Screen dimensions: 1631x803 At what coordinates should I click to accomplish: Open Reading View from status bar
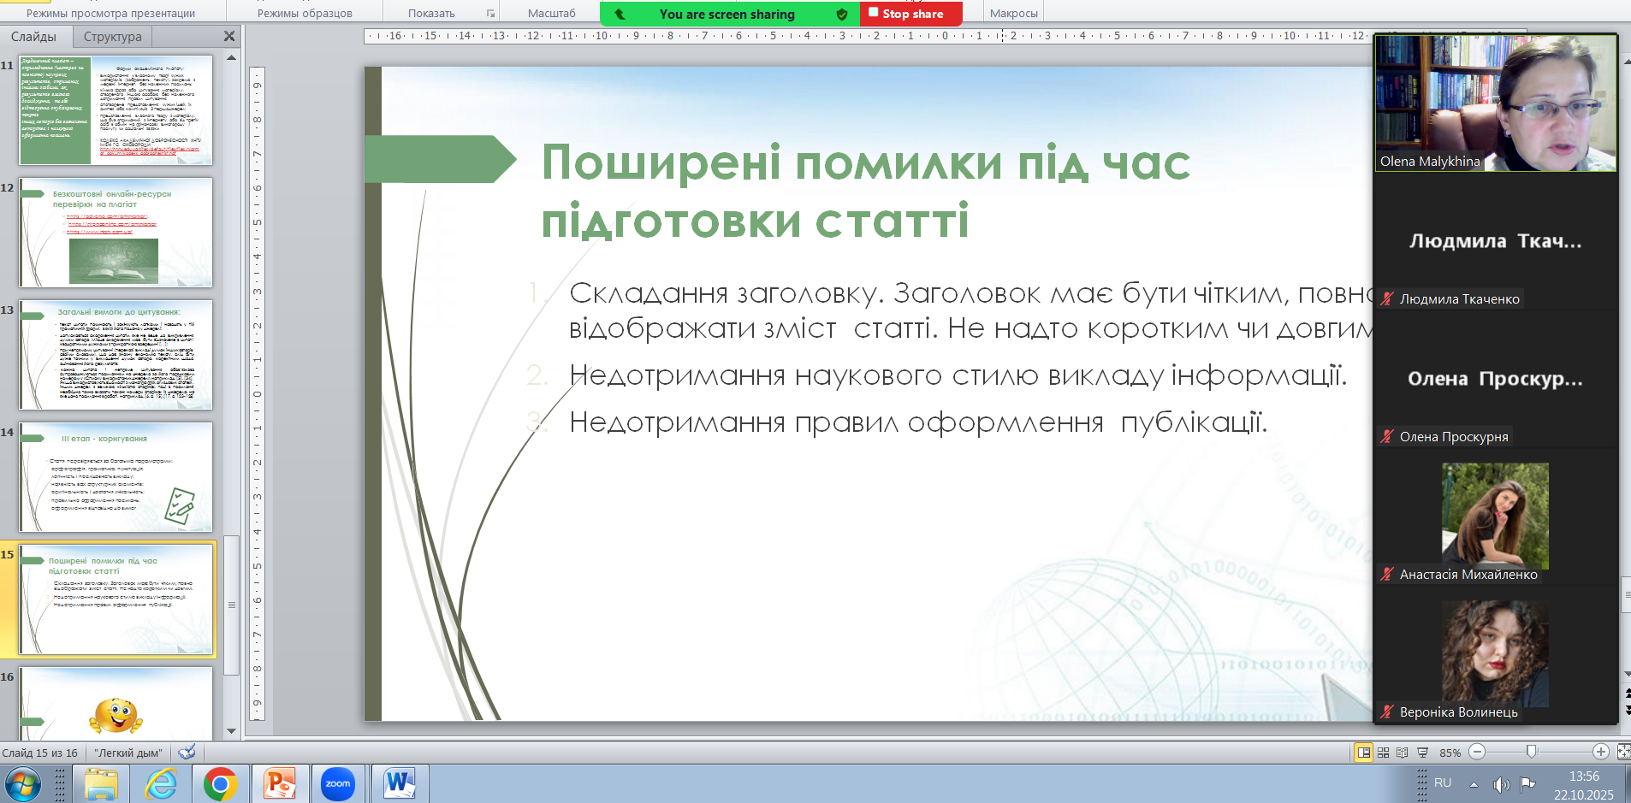point(1403,753)
